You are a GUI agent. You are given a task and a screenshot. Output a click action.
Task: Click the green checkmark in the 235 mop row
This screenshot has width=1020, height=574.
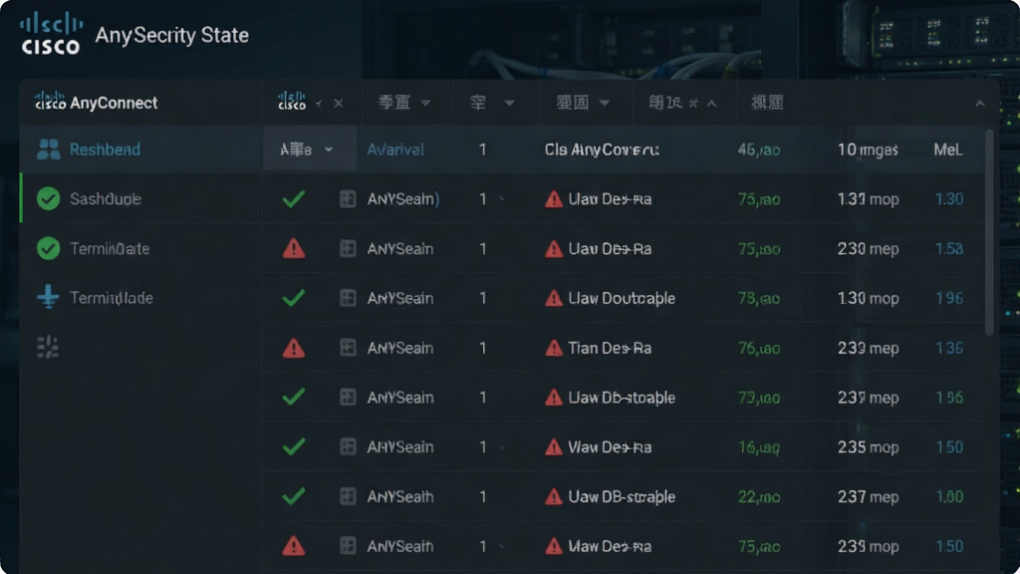coord(294,446)
